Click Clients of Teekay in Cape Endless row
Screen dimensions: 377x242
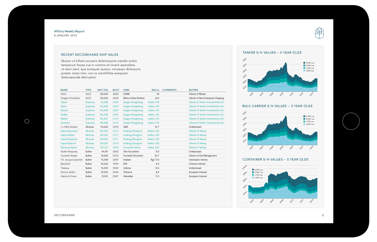[x=197, y=135]
